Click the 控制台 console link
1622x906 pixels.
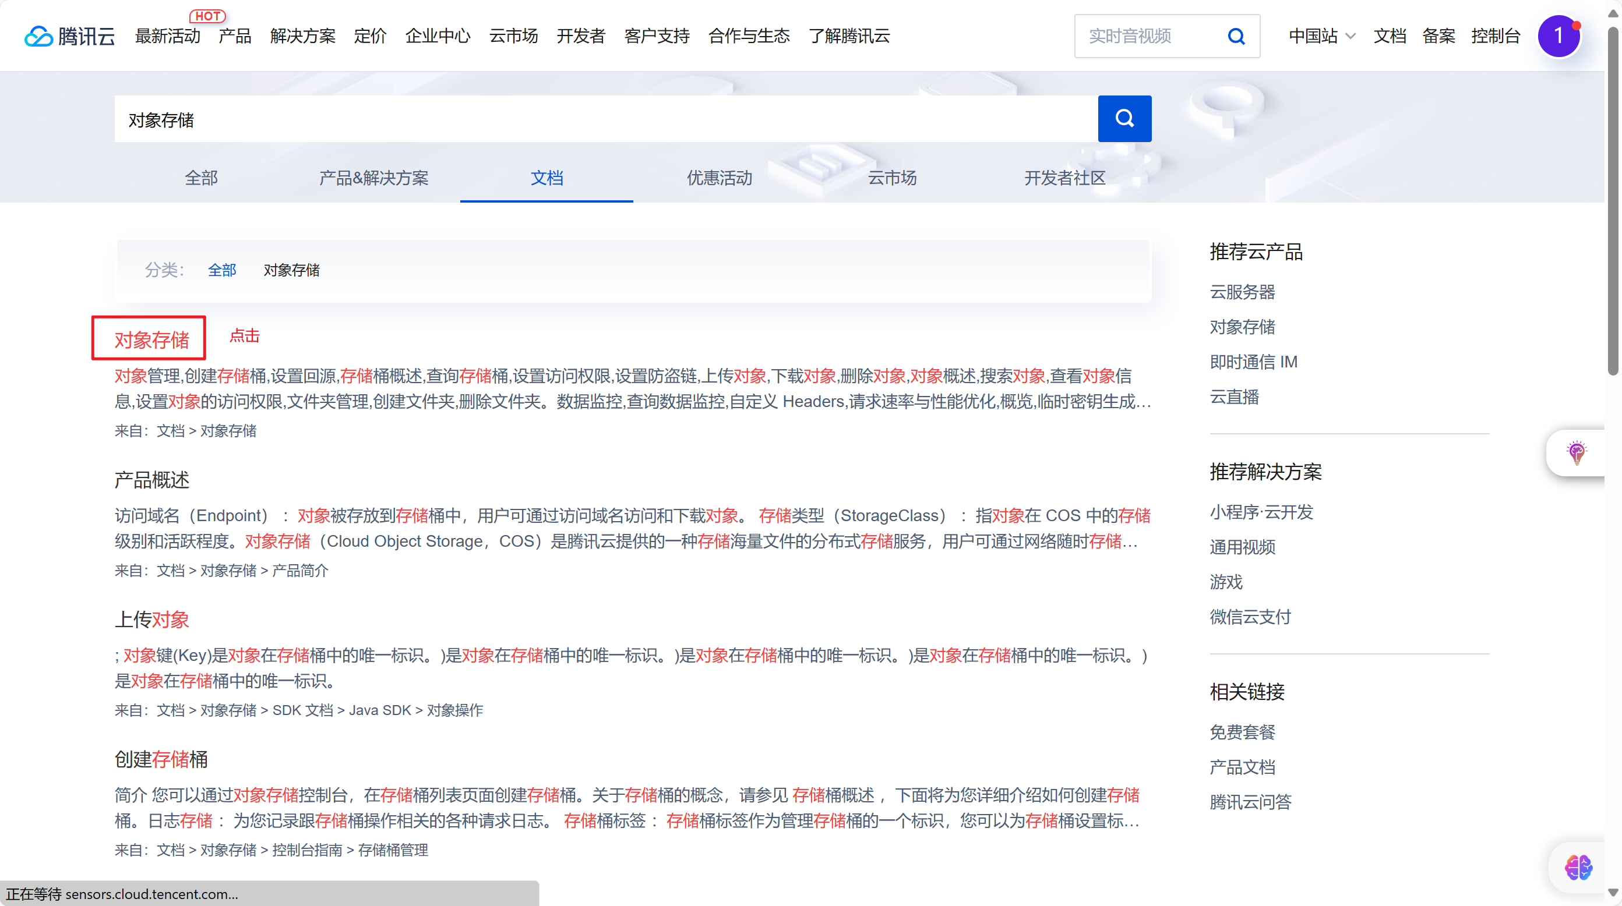click(1495, 36)
